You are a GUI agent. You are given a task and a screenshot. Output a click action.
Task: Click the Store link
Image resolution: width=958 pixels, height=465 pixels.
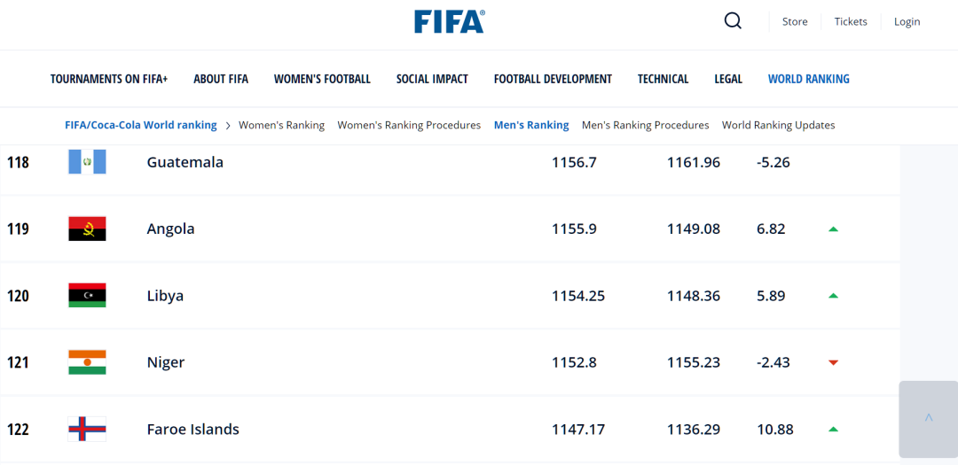pos(795,22)
